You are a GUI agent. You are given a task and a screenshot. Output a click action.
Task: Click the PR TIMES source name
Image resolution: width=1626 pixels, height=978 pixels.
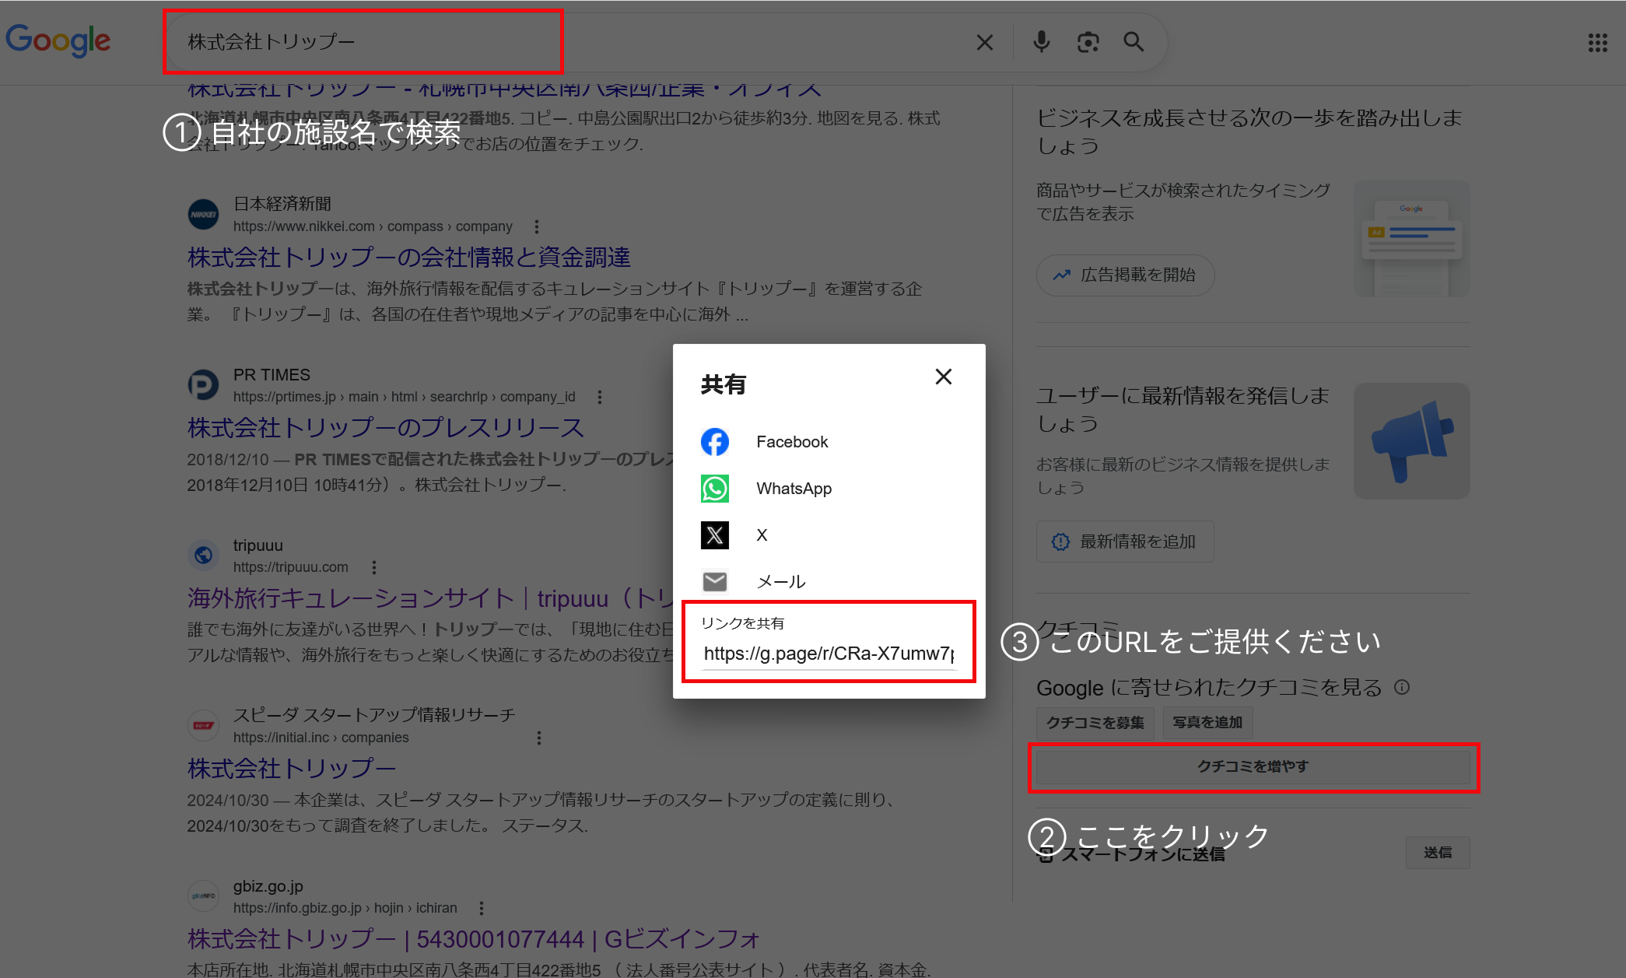(x=272, y=375)
